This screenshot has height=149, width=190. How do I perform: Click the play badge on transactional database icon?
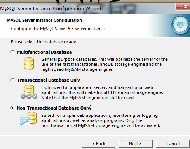(x=23, y=96)
